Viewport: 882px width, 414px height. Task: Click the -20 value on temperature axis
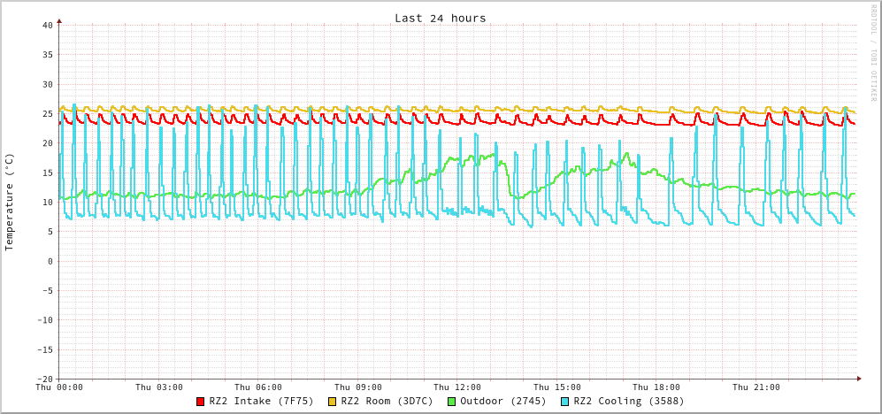pos(44,379)
